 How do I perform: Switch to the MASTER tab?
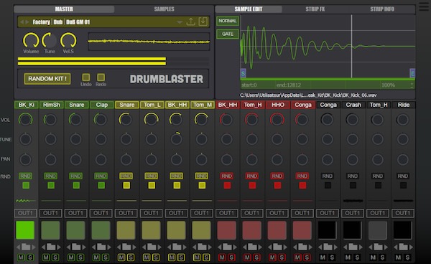(x=64, y=9)
